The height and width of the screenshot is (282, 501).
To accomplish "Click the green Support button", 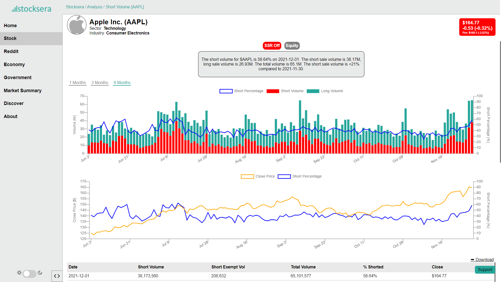I will [x=485, y=269].
